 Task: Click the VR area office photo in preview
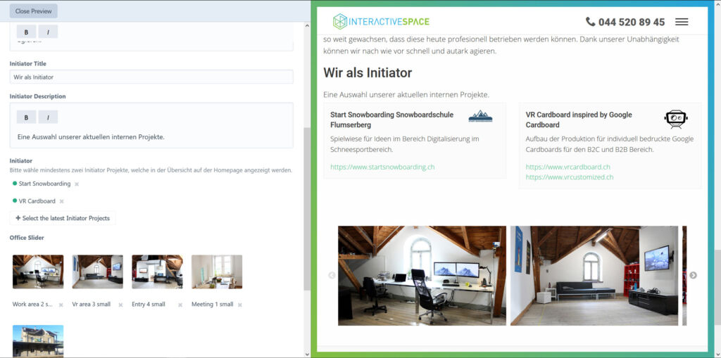[594, 276]
